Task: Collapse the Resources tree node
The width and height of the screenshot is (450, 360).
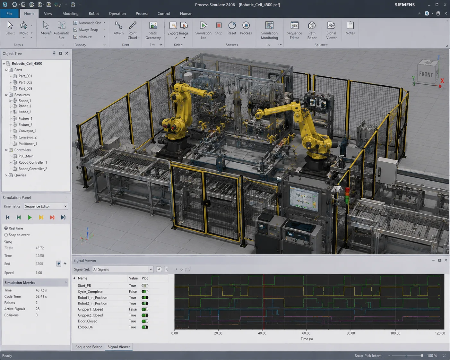Action: [6, 95]
